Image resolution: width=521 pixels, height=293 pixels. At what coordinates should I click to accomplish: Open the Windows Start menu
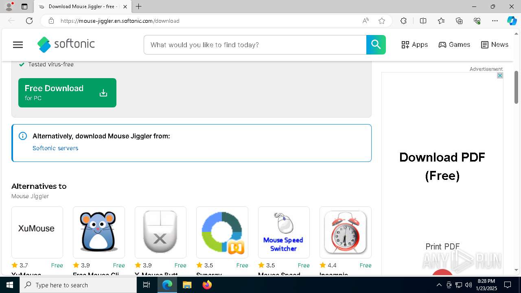(x=10, y=285)
